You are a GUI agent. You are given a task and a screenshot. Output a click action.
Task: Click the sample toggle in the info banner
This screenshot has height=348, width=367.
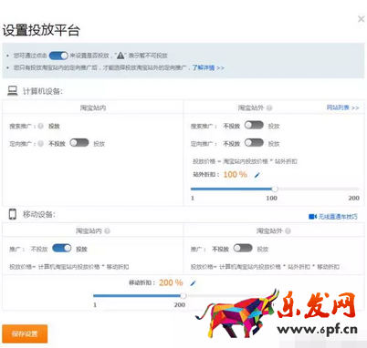pos(58,56)
